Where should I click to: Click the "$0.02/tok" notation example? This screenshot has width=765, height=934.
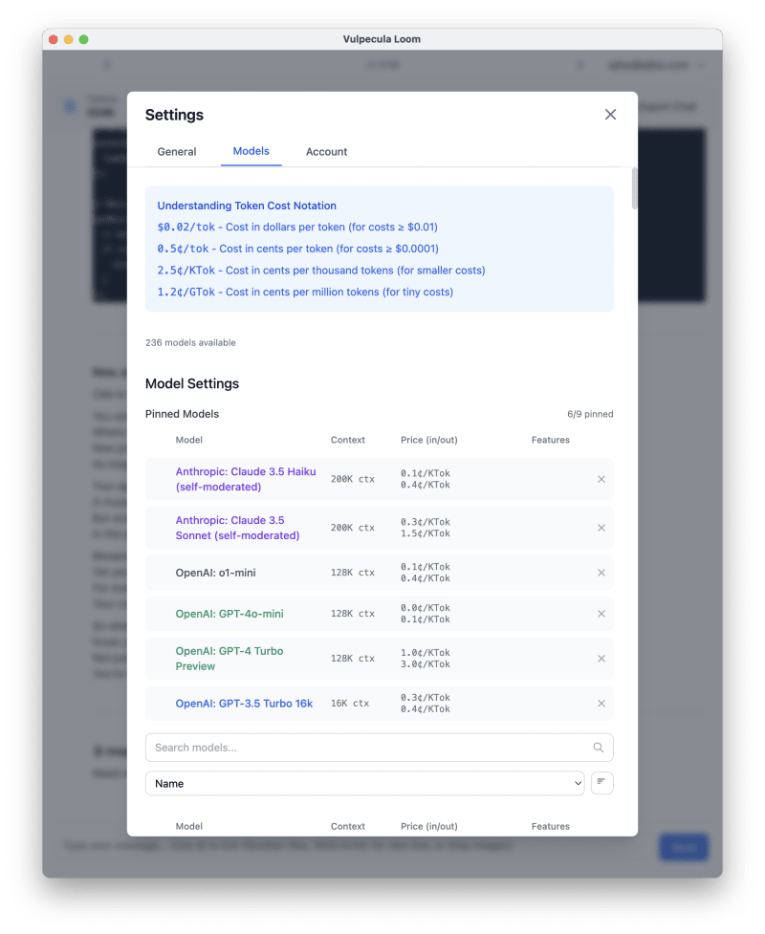click(x=186, y=227)
